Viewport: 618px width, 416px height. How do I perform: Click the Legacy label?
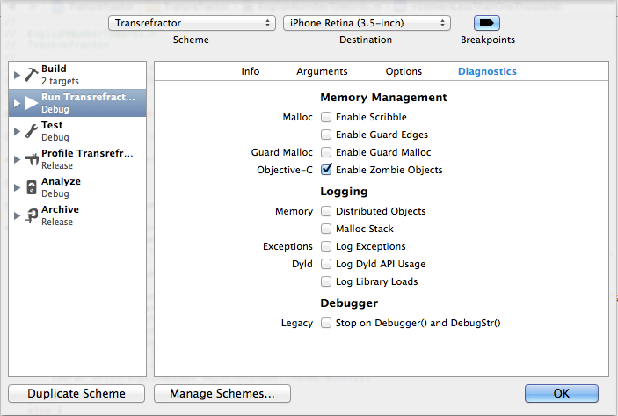point(297,323)
